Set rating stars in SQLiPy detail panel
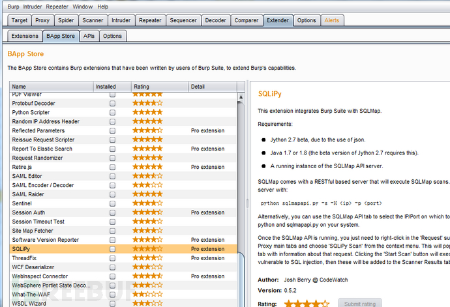 pos(307,303)
